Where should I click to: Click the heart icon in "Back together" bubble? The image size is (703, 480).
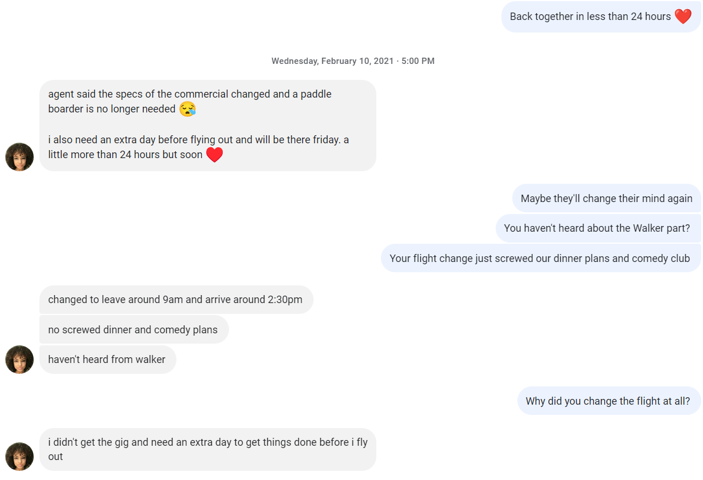(683, 16)
